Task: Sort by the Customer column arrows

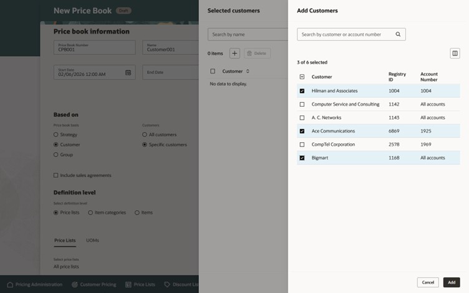Action: [248, 71]
